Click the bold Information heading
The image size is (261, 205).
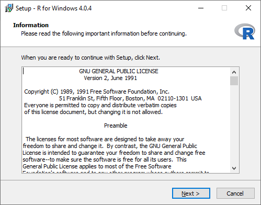coord(31,25)
